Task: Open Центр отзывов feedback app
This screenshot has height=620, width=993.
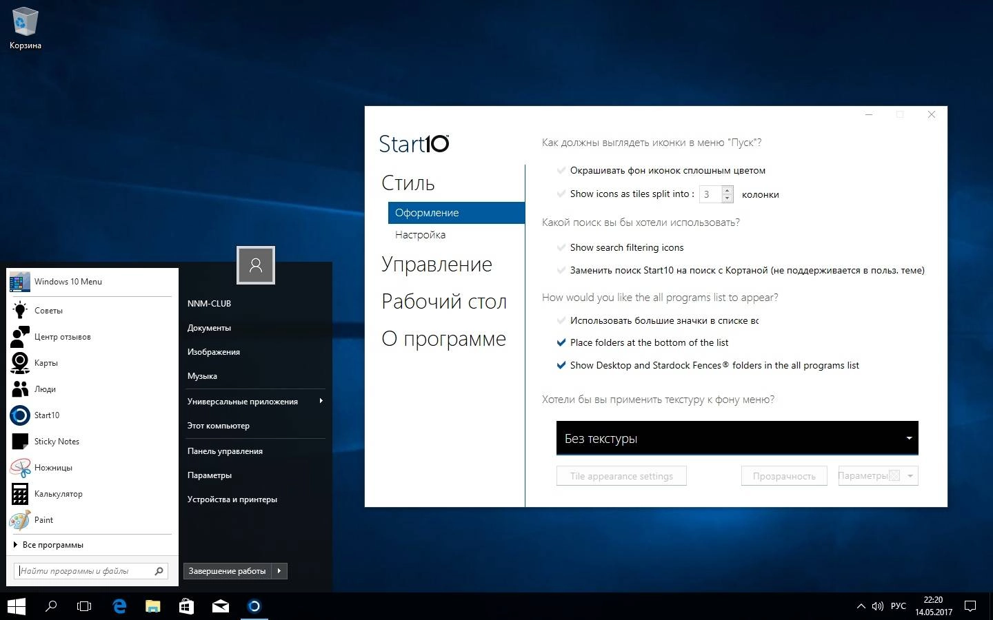Action: tap(92, 337)
